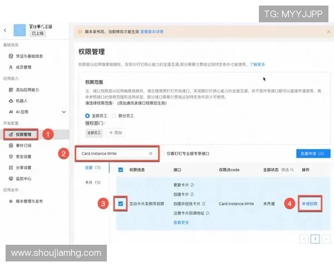Click 已上线 status badge
The image size is (334, 267).
(38, 33)
